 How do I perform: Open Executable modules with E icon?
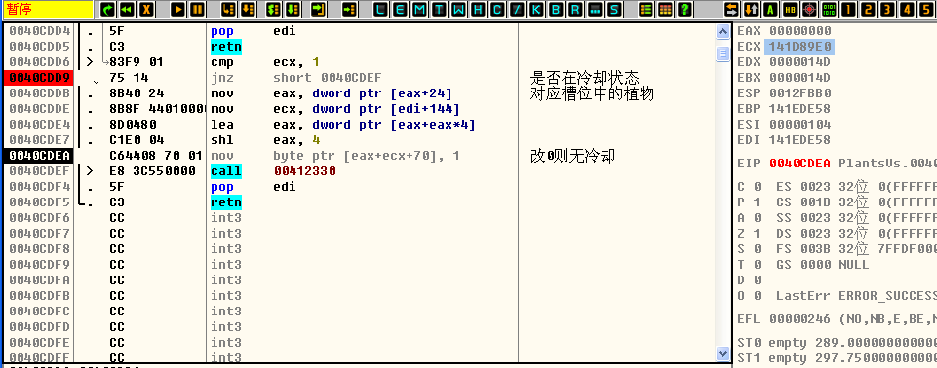(x=401, y=9)
